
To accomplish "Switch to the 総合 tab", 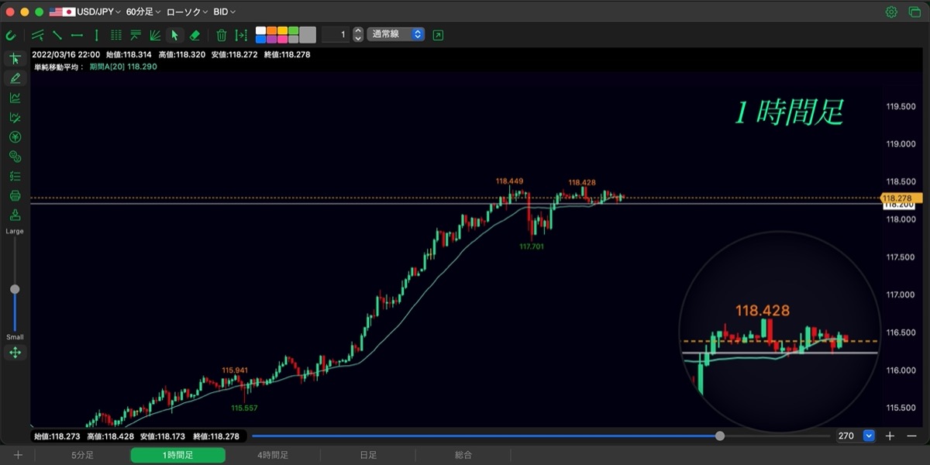I will coord(463,456).
